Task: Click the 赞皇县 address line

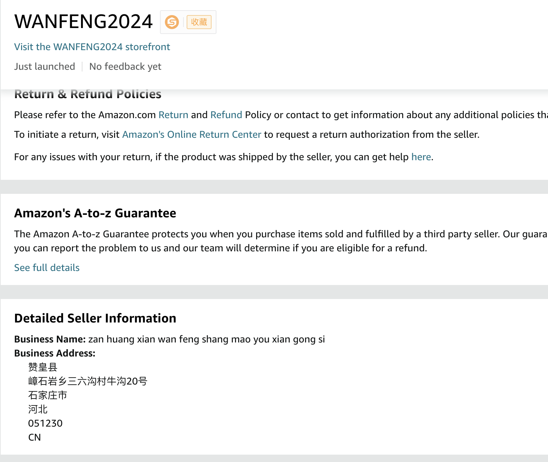Action: [42, 367]
